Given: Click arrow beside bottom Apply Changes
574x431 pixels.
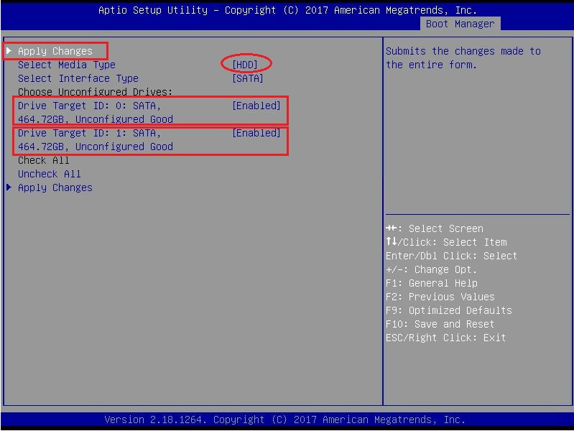Looking at the screenshot, I should pos(9,187).
